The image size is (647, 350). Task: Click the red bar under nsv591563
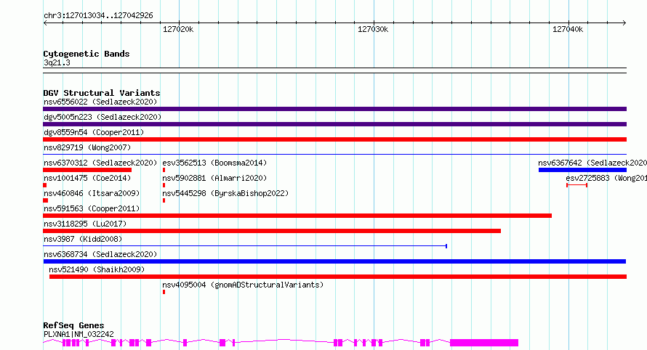297,216
